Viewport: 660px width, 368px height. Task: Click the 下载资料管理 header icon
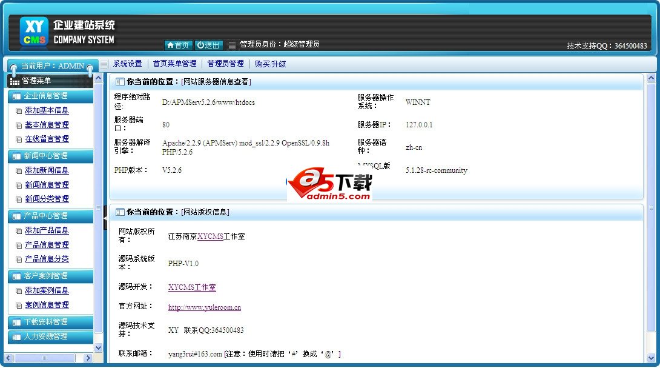16,323
